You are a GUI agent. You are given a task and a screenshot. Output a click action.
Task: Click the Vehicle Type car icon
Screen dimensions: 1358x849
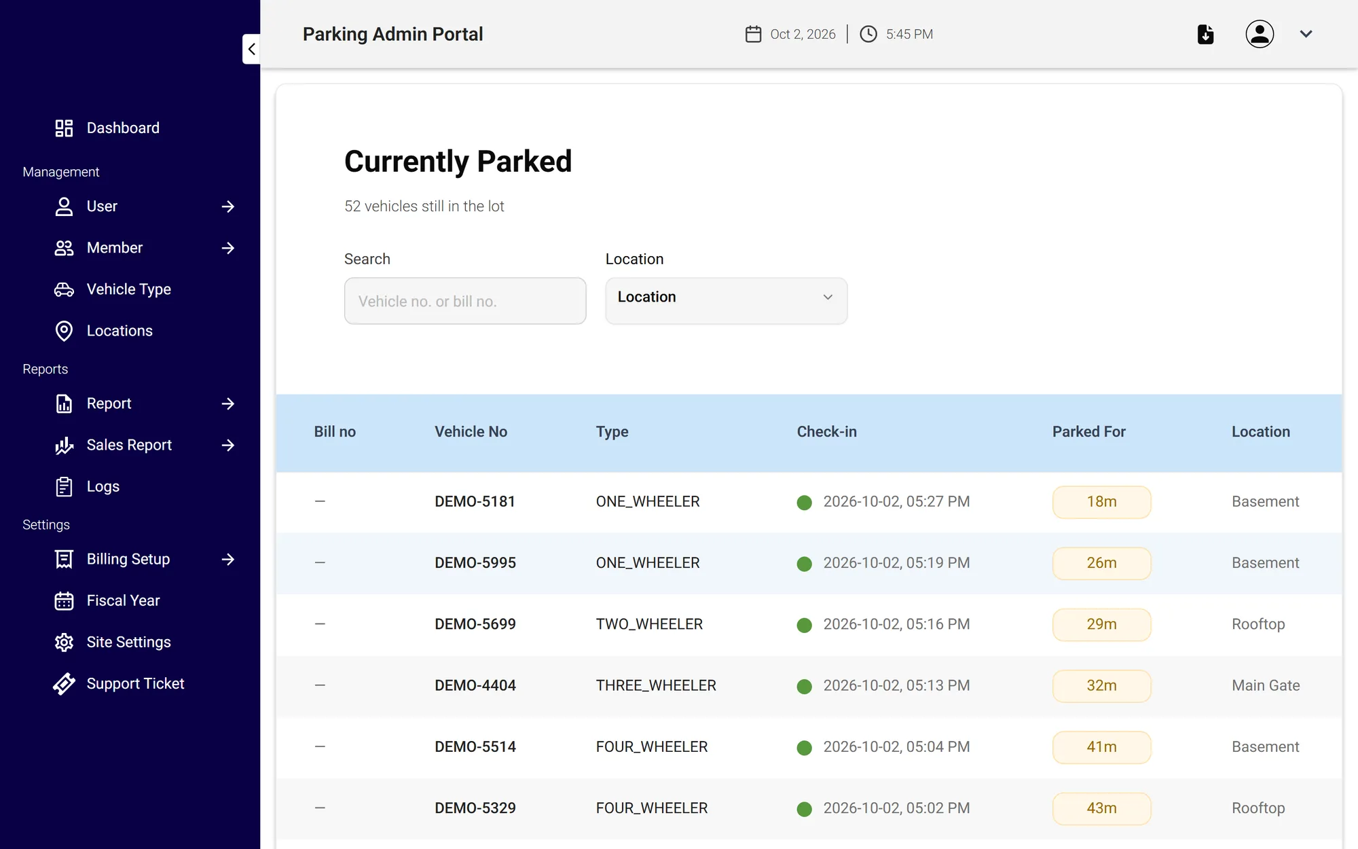64,289
